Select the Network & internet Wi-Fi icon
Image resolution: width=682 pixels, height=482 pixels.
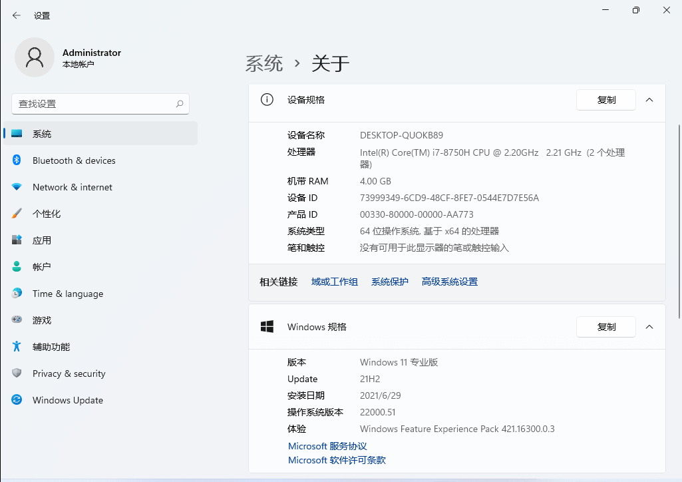click(17, 187)
